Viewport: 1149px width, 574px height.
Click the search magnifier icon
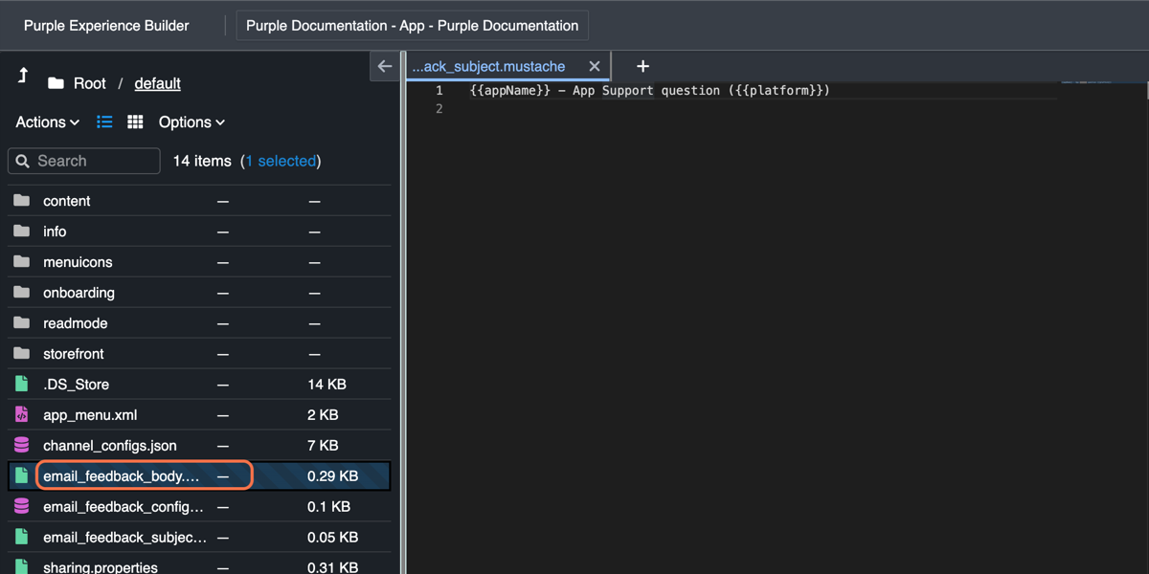coord(23,161)
